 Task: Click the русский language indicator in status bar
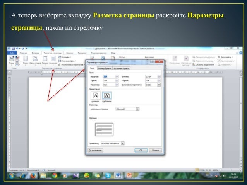51,170
